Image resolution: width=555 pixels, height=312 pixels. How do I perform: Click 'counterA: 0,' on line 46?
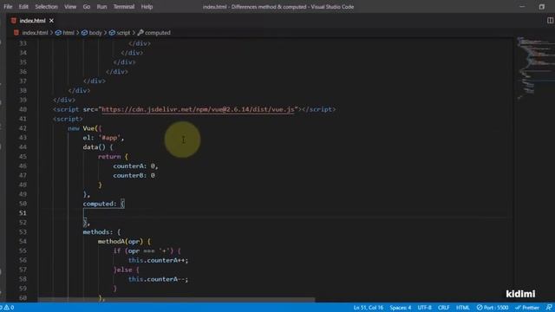135,166
